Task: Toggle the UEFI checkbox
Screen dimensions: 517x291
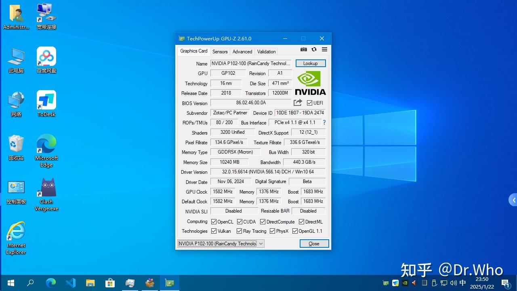Action: click(x=310, y=103)
